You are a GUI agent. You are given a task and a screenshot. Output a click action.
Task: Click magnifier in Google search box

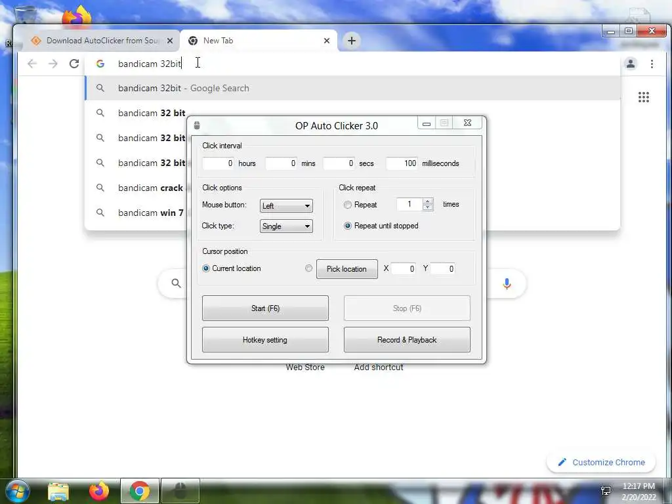(x=176, y=283)
